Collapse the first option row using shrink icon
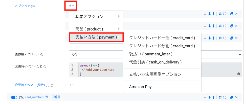 tap(220, 14)
